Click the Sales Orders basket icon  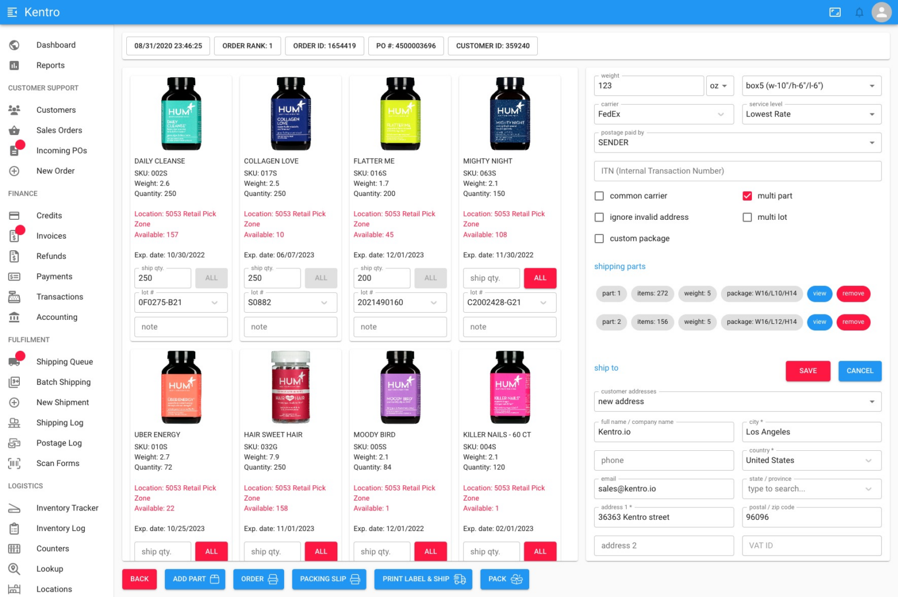15,130
